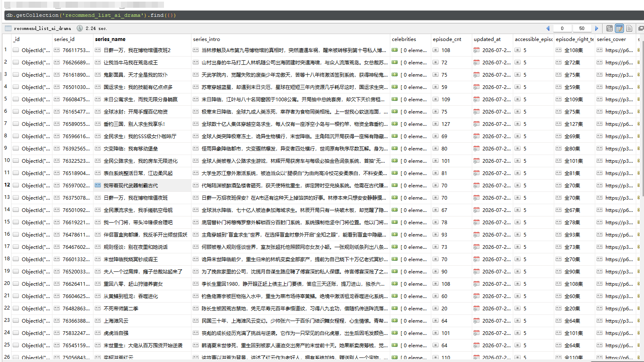Click array icon in row 16 celebrities

(x=395, y=235)
